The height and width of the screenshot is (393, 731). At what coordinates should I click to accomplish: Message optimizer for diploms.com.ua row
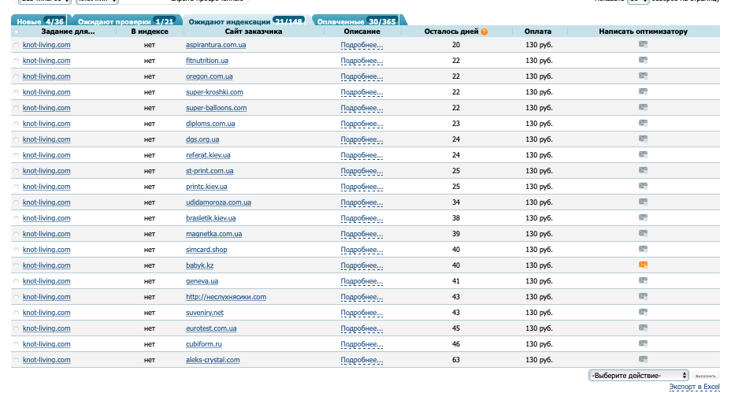(643, 124)
